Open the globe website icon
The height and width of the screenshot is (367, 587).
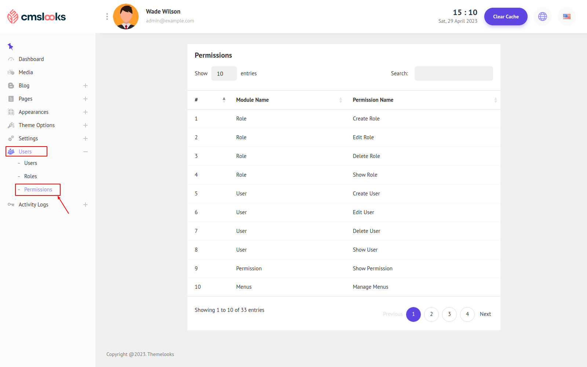tap(542, 17)
